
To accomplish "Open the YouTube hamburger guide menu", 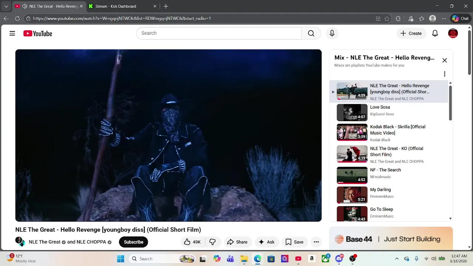I will pyautogui.click(x=12, y=33).
